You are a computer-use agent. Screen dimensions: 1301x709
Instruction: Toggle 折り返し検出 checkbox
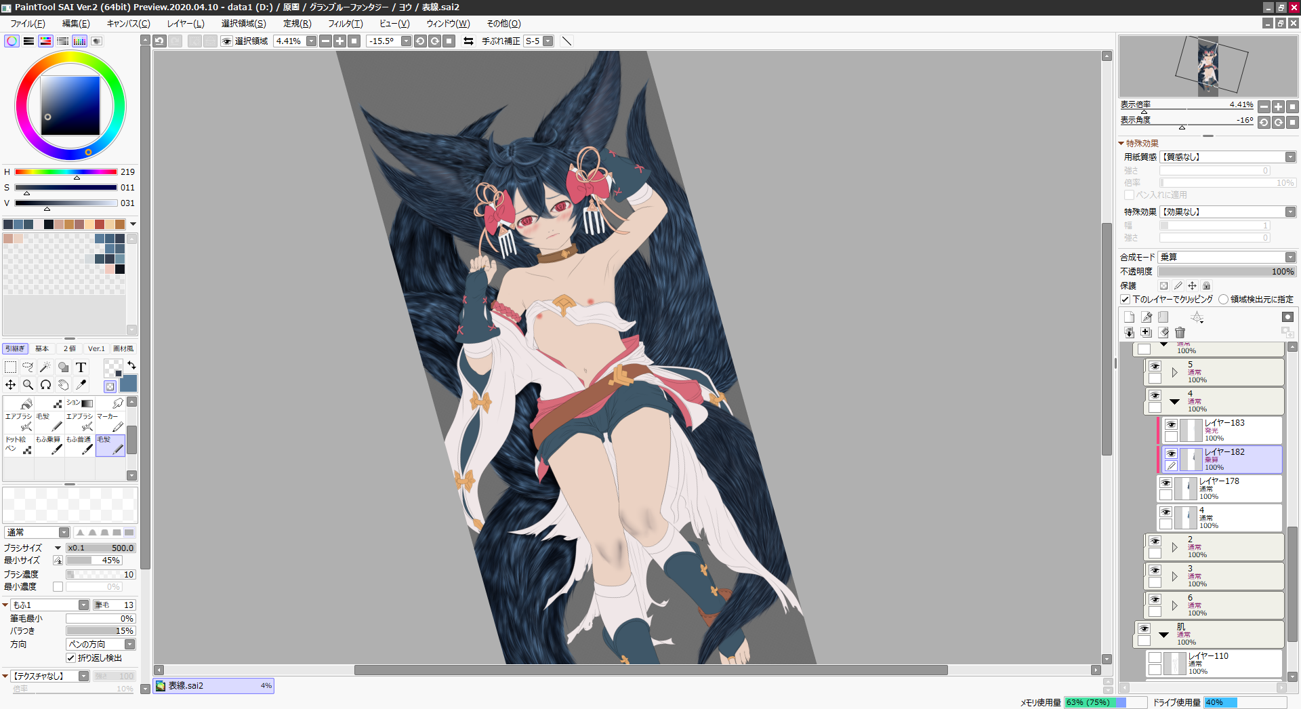70,657
